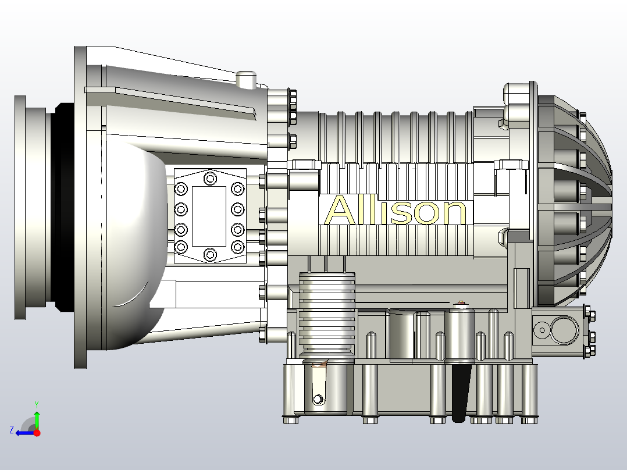Select the rectangular bolted cover plate on the bell housing

(210, 216)
